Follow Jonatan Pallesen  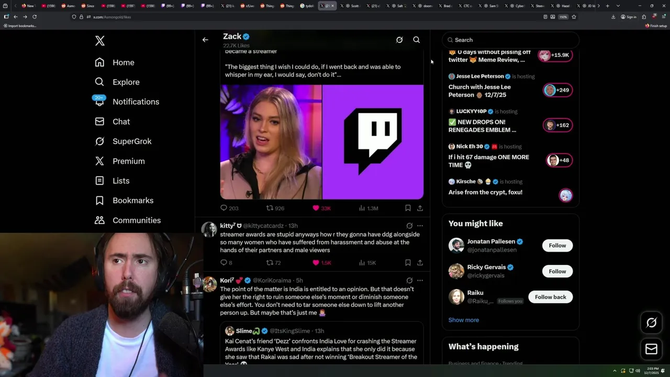[557, 246]
